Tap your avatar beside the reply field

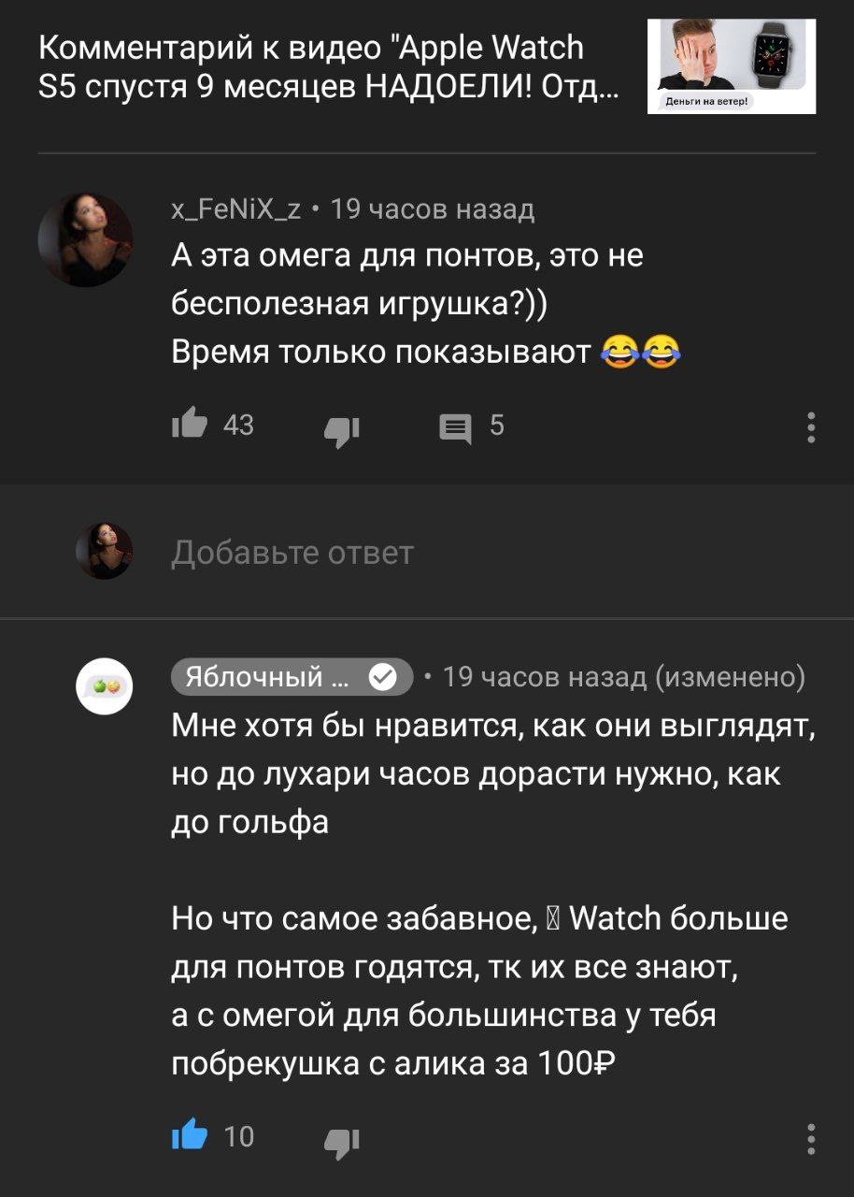[x=104, y=551]
